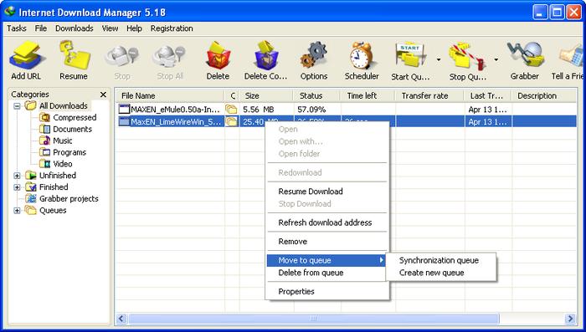The width and height of the screenshot is (586, 332).
Task: Expand the Queues tree node
Action: [x=17, y=211]
